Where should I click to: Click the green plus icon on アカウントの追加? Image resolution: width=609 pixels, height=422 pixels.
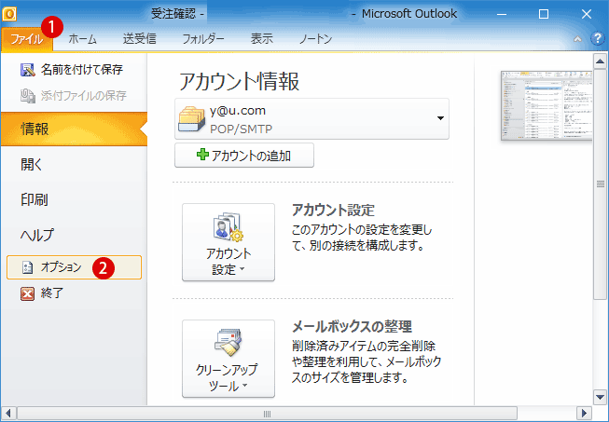[x=202, y=155]
